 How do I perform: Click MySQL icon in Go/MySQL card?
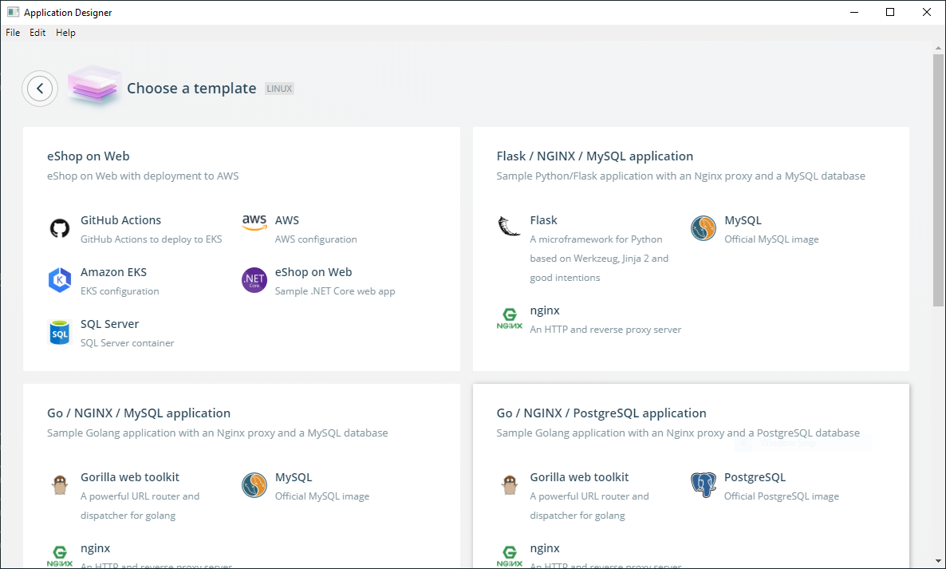(254, 485)
